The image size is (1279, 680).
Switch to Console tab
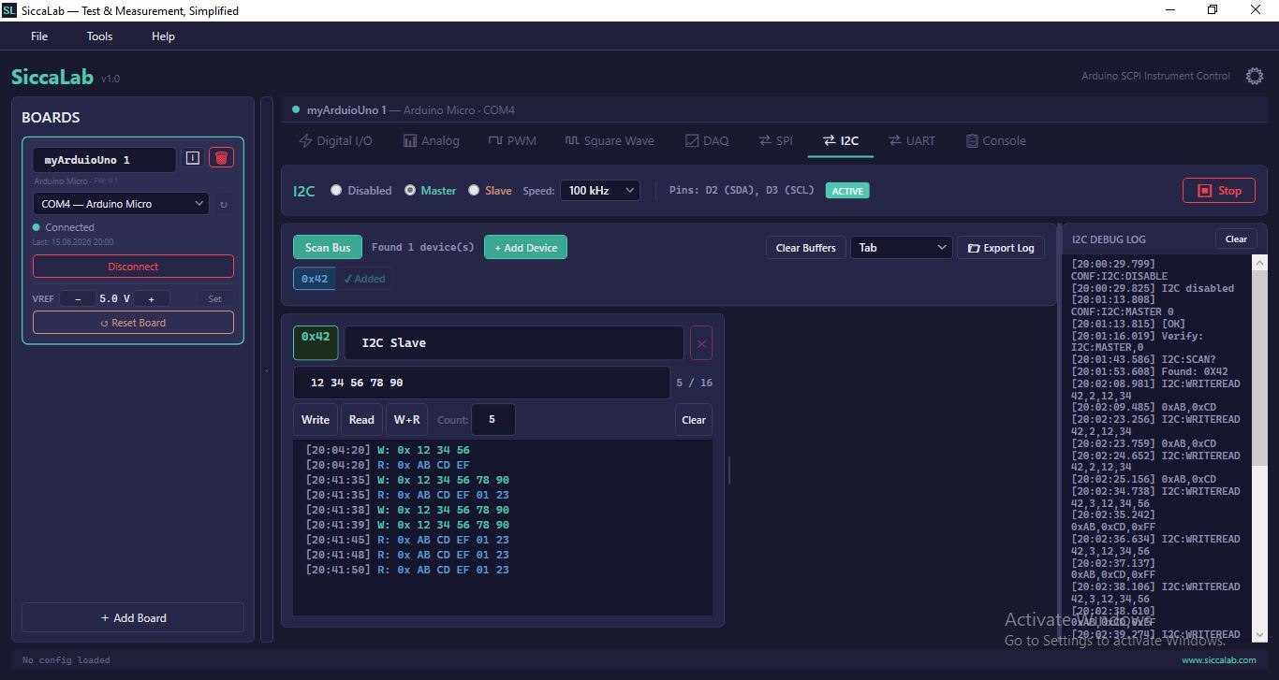995,140
